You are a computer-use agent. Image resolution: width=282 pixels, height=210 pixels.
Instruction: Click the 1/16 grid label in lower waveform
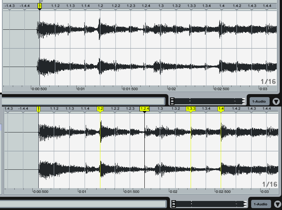(269, 184)
